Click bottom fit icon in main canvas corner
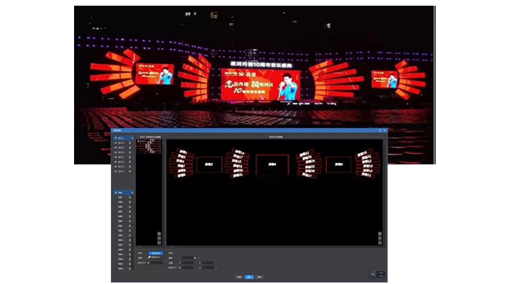This screenshot has width=509, height=284. (380, 243)
